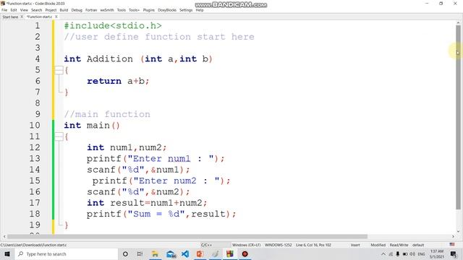Click the scroll left arrow of horizontal scrollbar

tap(4, 236)
